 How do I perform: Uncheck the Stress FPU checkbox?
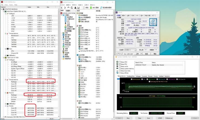pyautogui.click(x=120, y=64)
